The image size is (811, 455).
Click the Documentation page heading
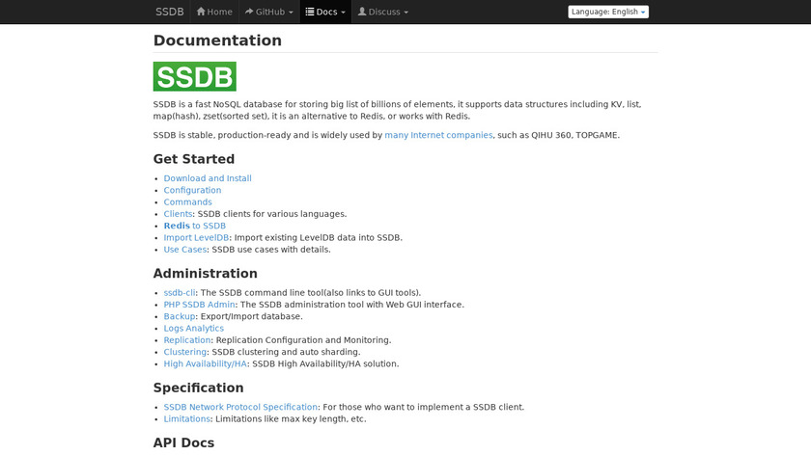point(217,40)
